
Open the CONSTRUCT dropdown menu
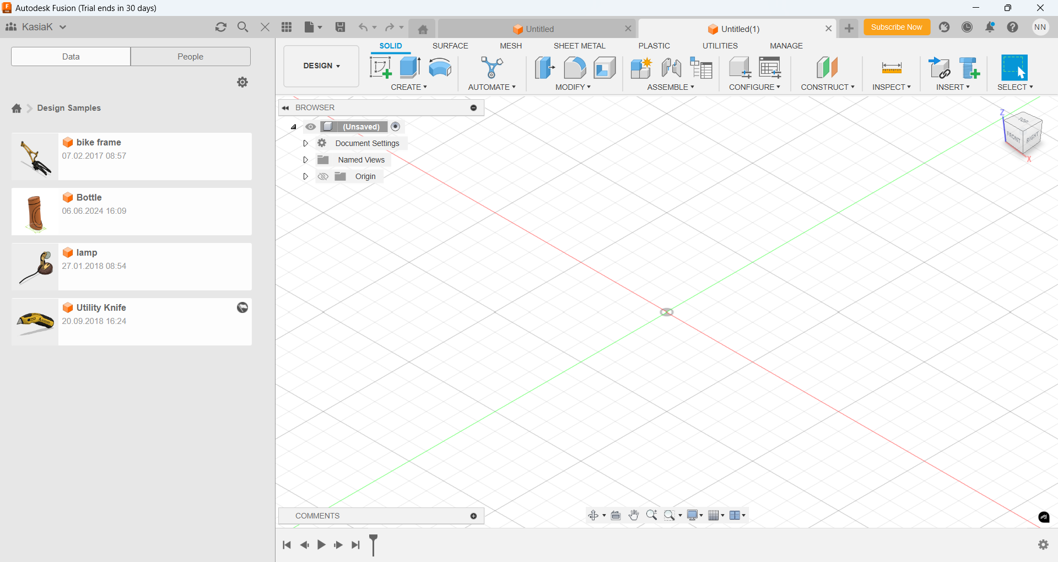(828, 87)
